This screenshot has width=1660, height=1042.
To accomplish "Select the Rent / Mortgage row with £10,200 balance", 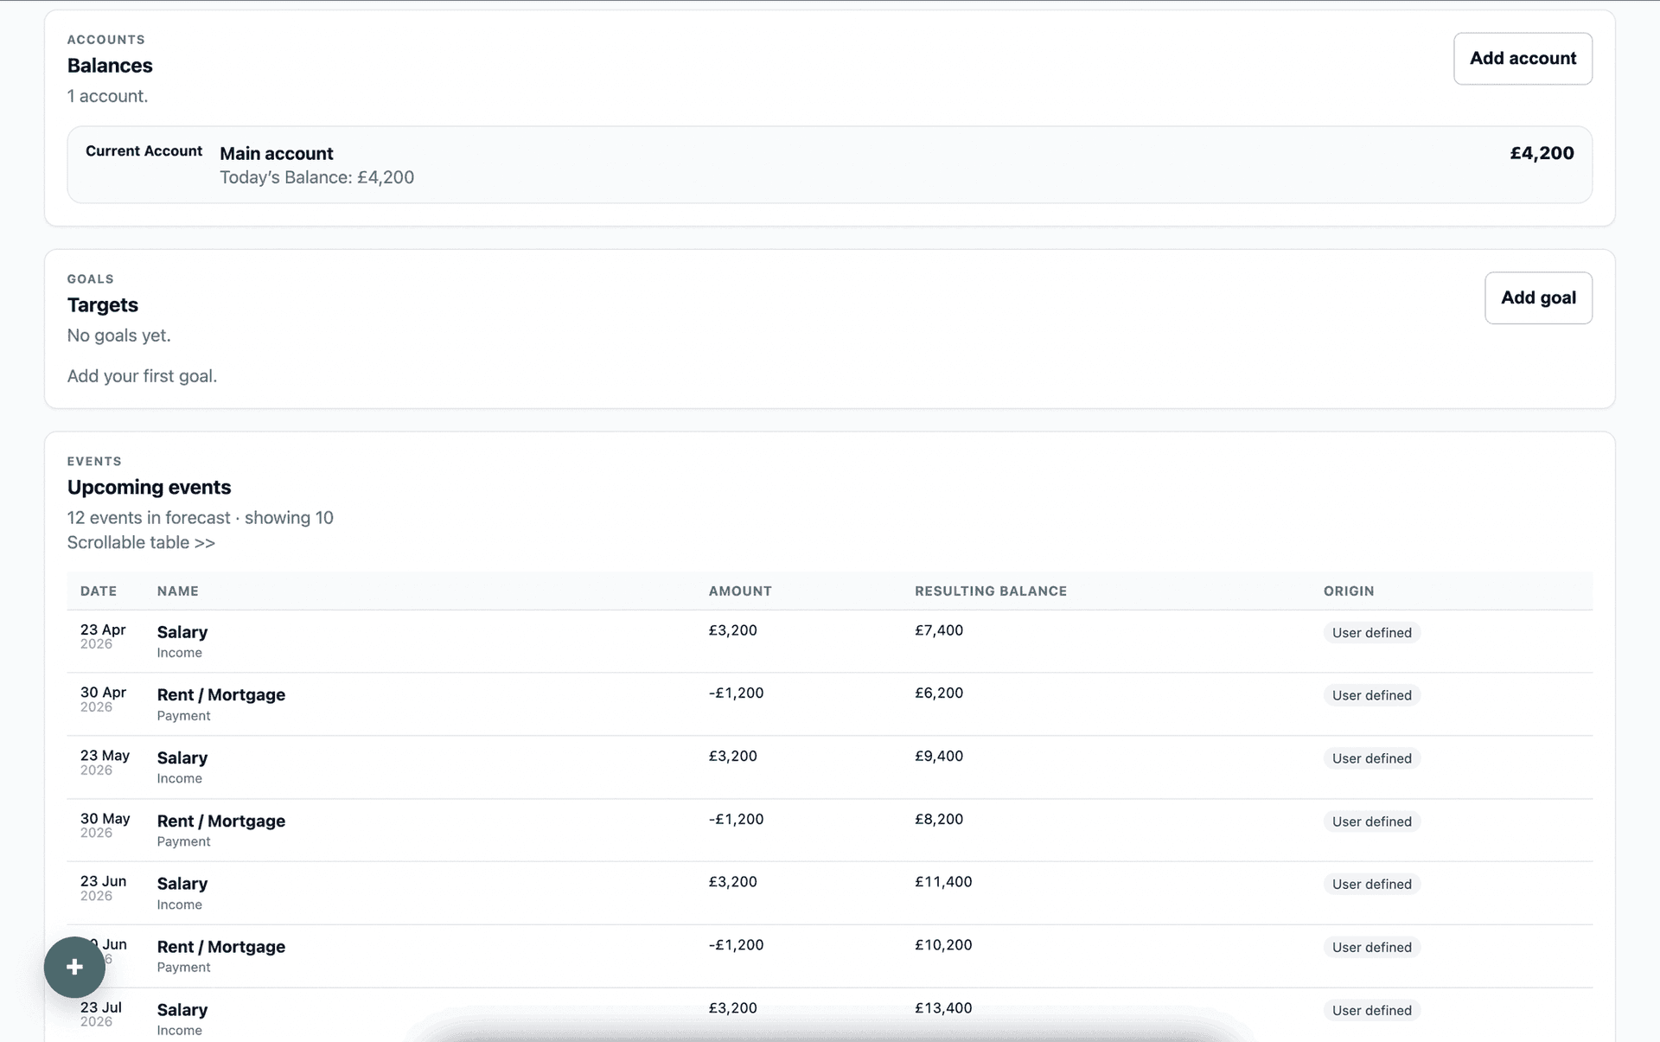I will pos(829,956).
